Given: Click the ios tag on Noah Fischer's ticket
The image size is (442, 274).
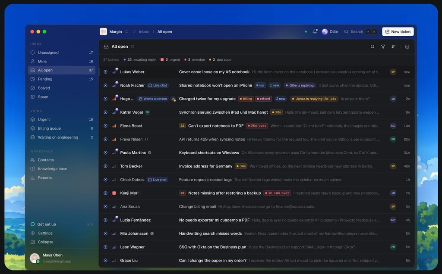Looking at the screenshot, I should [260, 85].
